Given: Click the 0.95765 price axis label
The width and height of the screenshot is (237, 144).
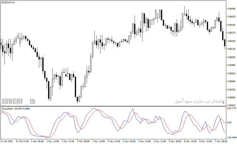Looking at the screenshot, I should (x=231, y=90).
